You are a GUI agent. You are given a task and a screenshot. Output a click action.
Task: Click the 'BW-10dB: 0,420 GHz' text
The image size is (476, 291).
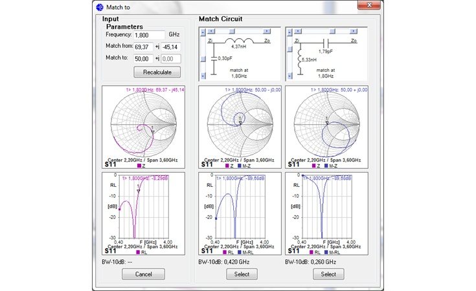[x=224, y=262]
